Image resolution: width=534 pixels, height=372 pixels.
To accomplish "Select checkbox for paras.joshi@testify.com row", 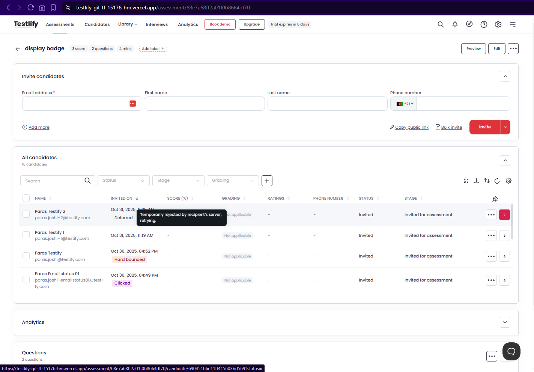I will click(26, 256).
